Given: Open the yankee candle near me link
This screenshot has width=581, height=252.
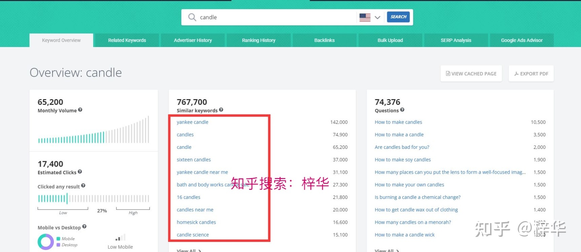Looking at the screenshot, I should tap(202, 172).
